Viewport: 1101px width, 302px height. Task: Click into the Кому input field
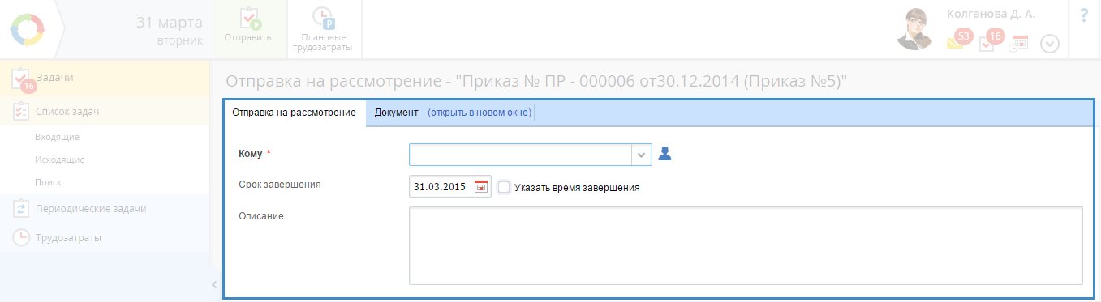tap(520, 154)
